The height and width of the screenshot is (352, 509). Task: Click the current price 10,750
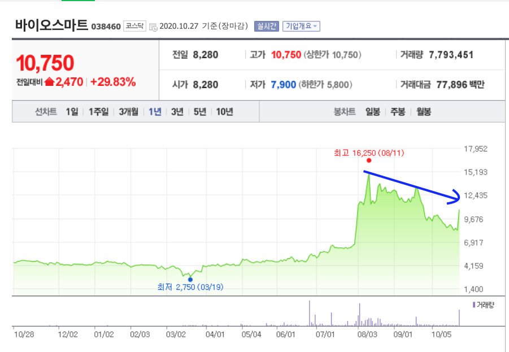click(45, 63)
